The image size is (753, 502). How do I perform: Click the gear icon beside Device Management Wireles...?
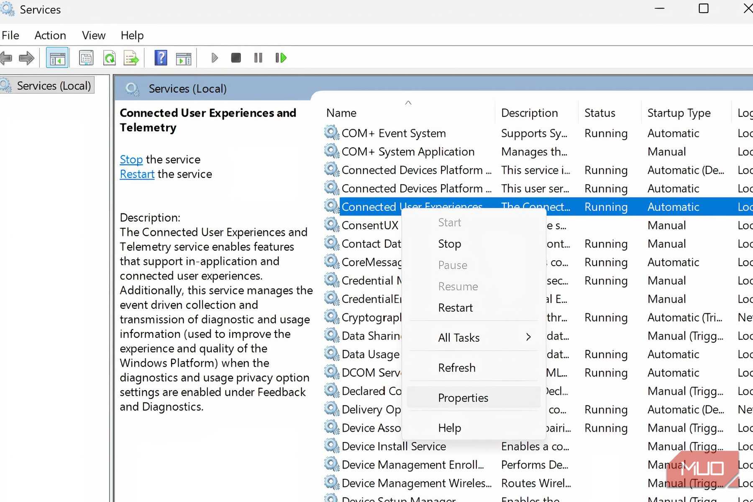(331, 482)
